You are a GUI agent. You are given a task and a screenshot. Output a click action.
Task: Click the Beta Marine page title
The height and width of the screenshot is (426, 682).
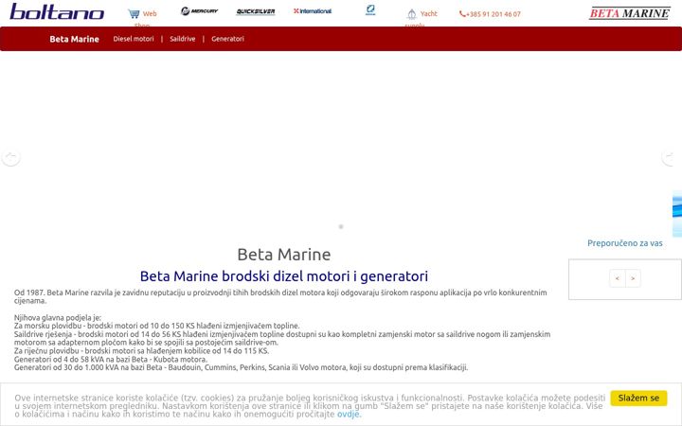coord(284,255)
